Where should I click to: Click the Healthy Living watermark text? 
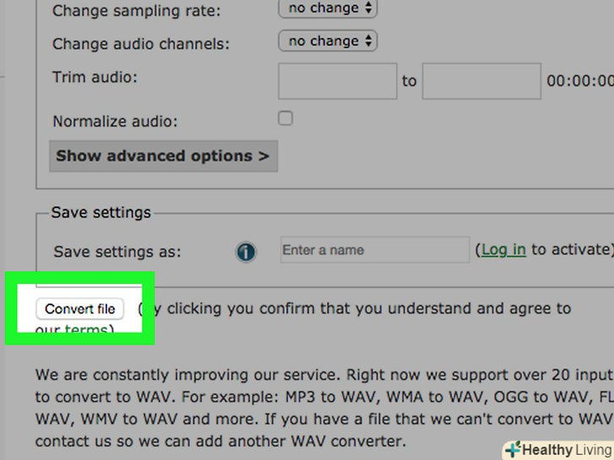(x=566, y=450)
